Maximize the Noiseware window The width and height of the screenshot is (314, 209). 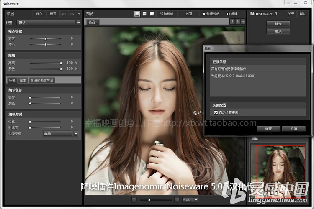click(x=296, y=3)
